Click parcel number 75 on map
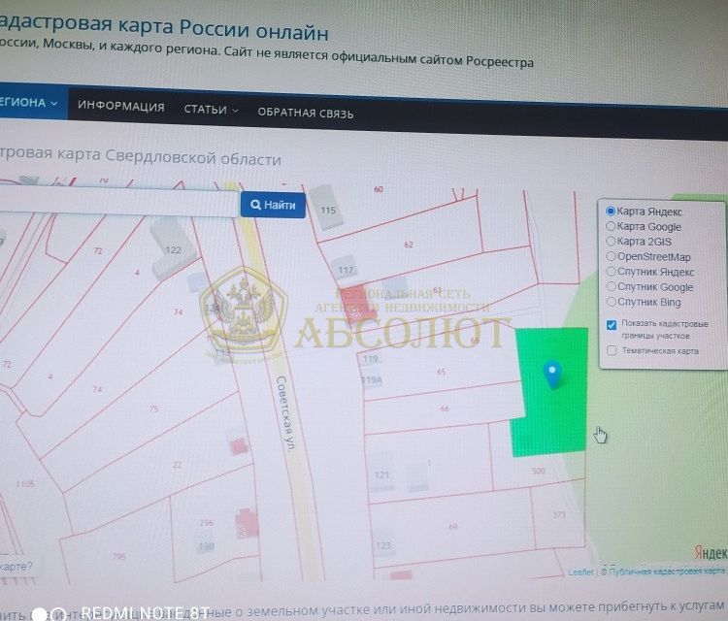The image size is (728, 621). point(153,409)
